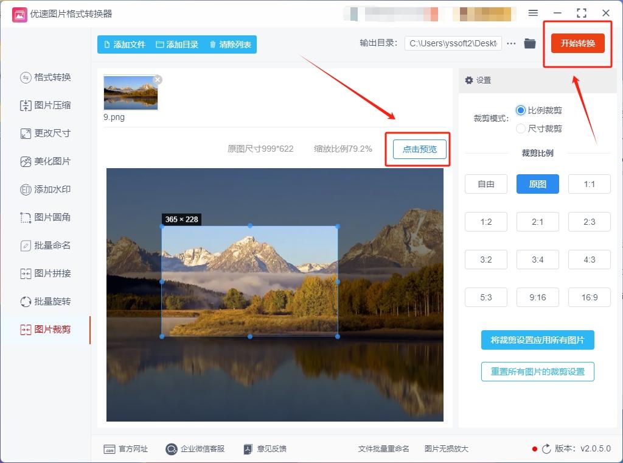The width and height of the screenshot is (623, 463).
Task: Click the 添加文件 add file button
Action: click(124, 44)
